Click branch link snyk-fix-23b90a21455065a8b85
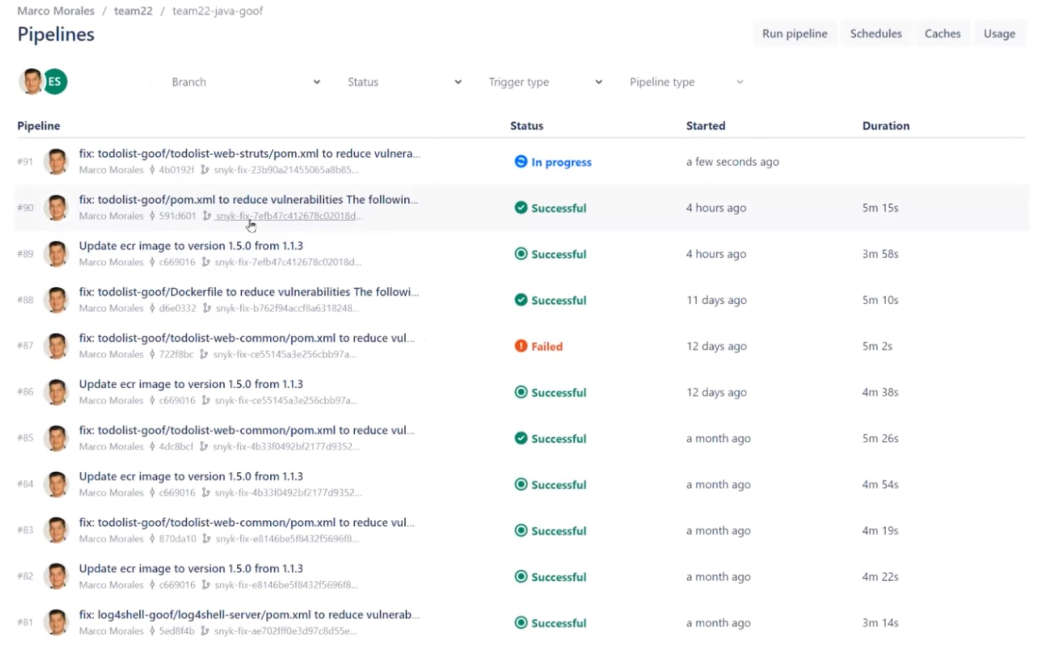This screenshot has height=645, width=1045. tap(286, 170)
